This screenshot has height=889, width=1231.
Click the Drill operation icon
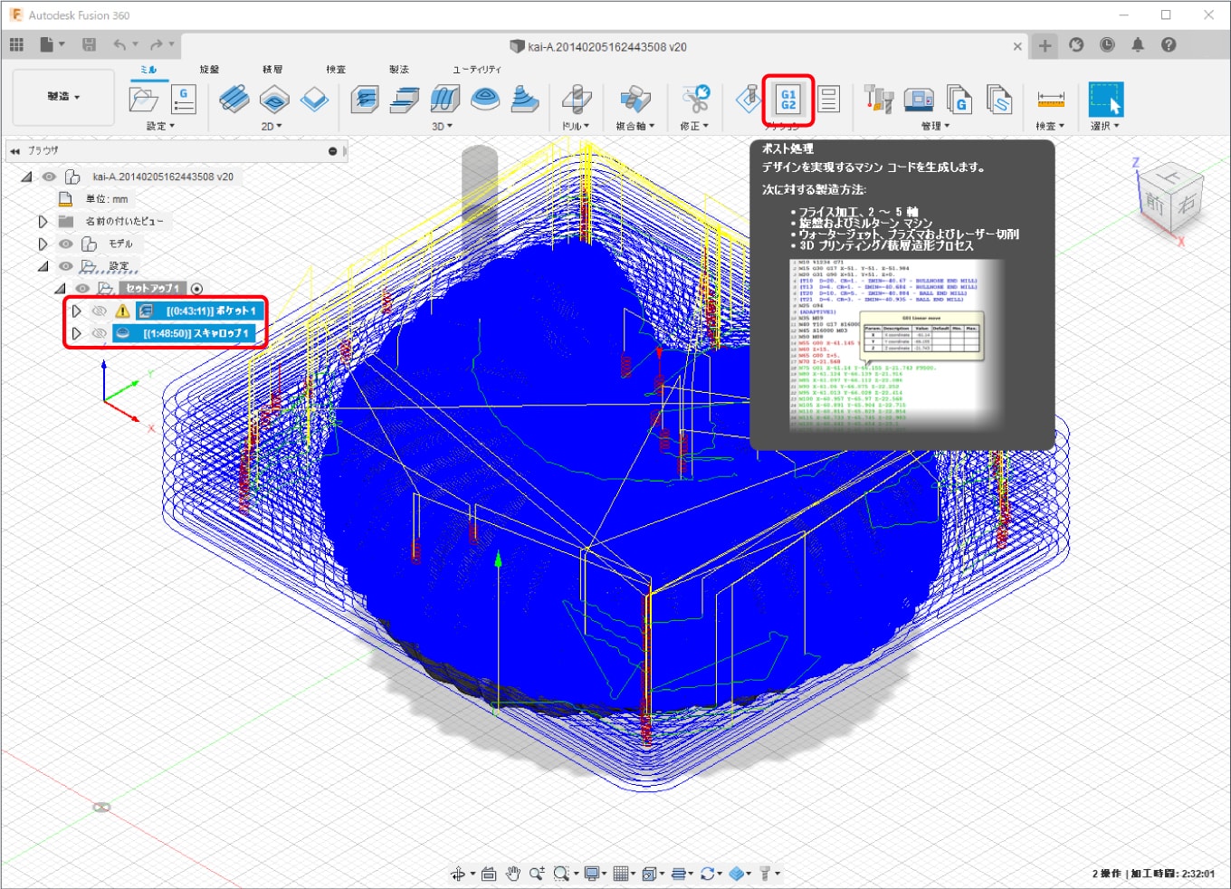tap(576, 100)
